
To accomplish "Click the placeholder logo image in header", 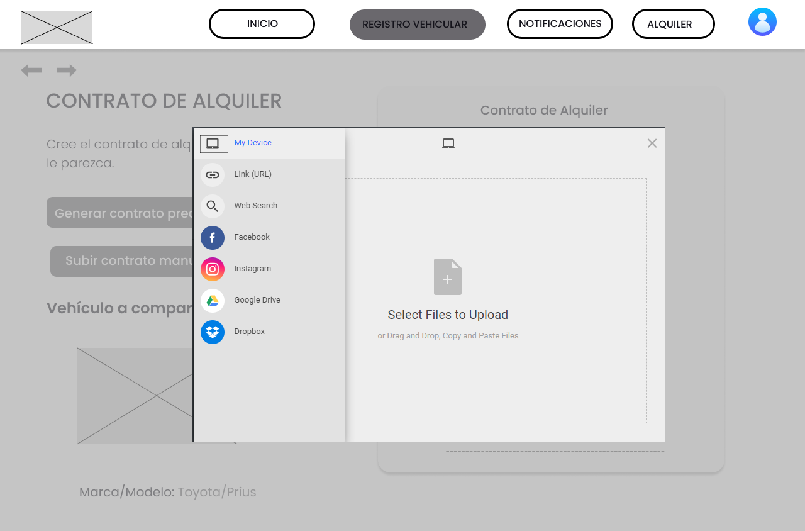I will (57, 28).
